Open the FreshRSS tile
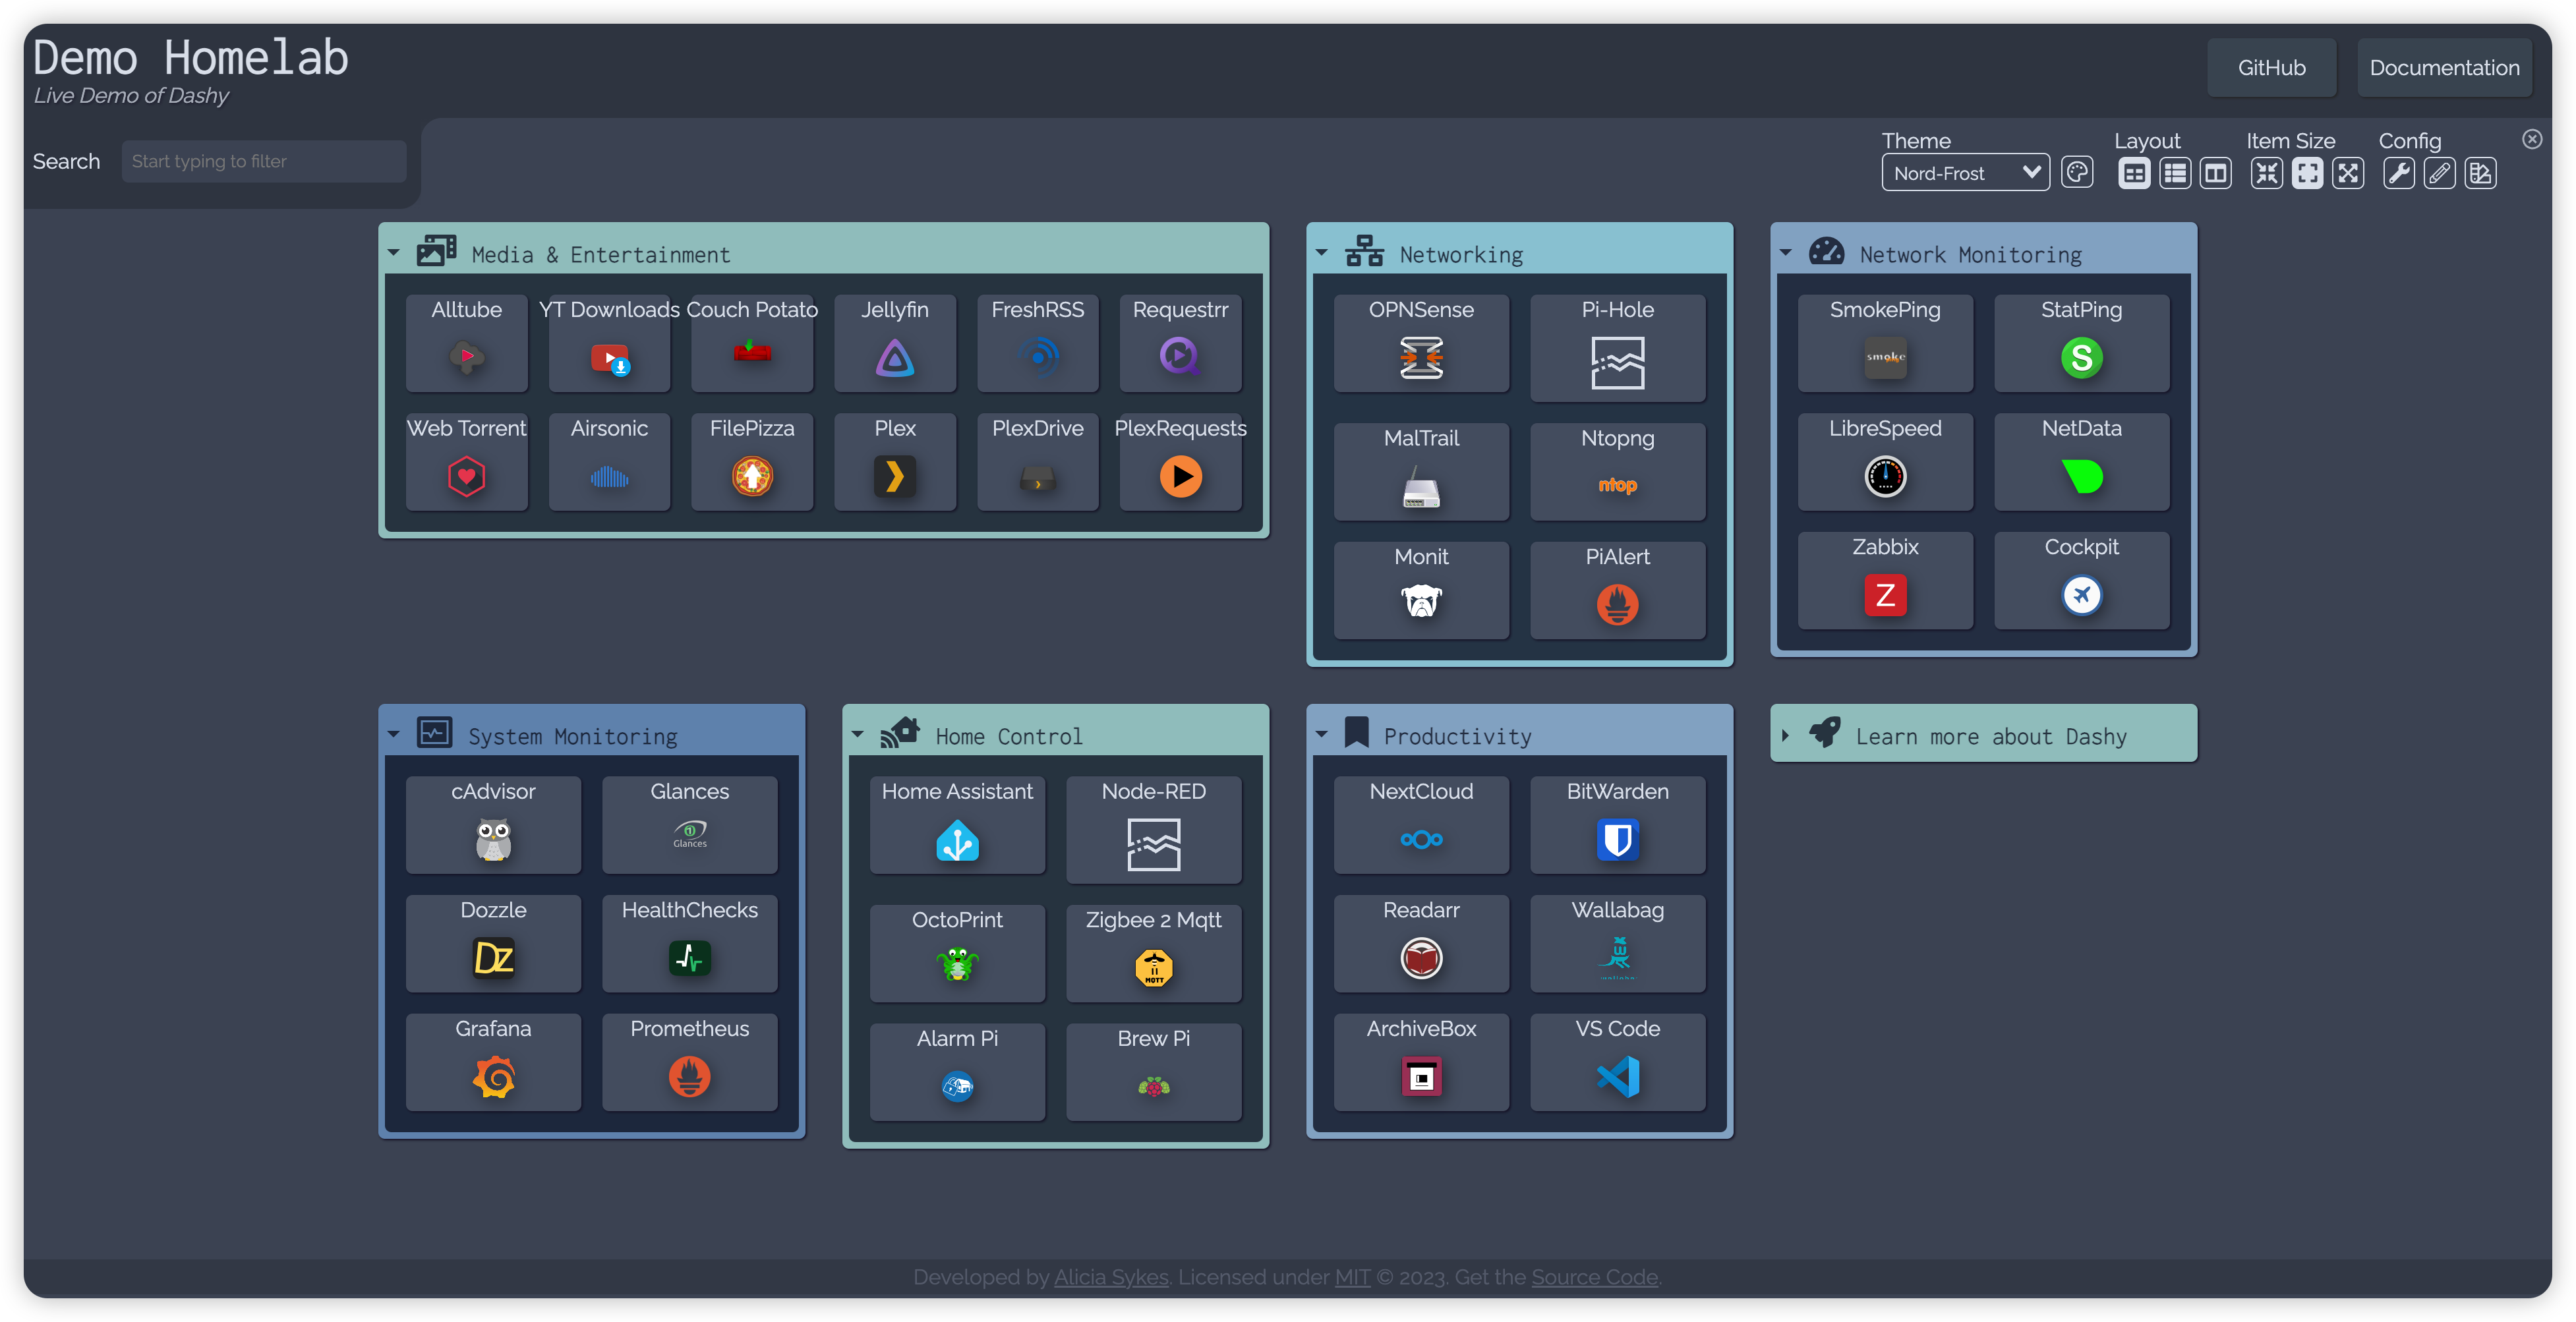 [1037, 342]
